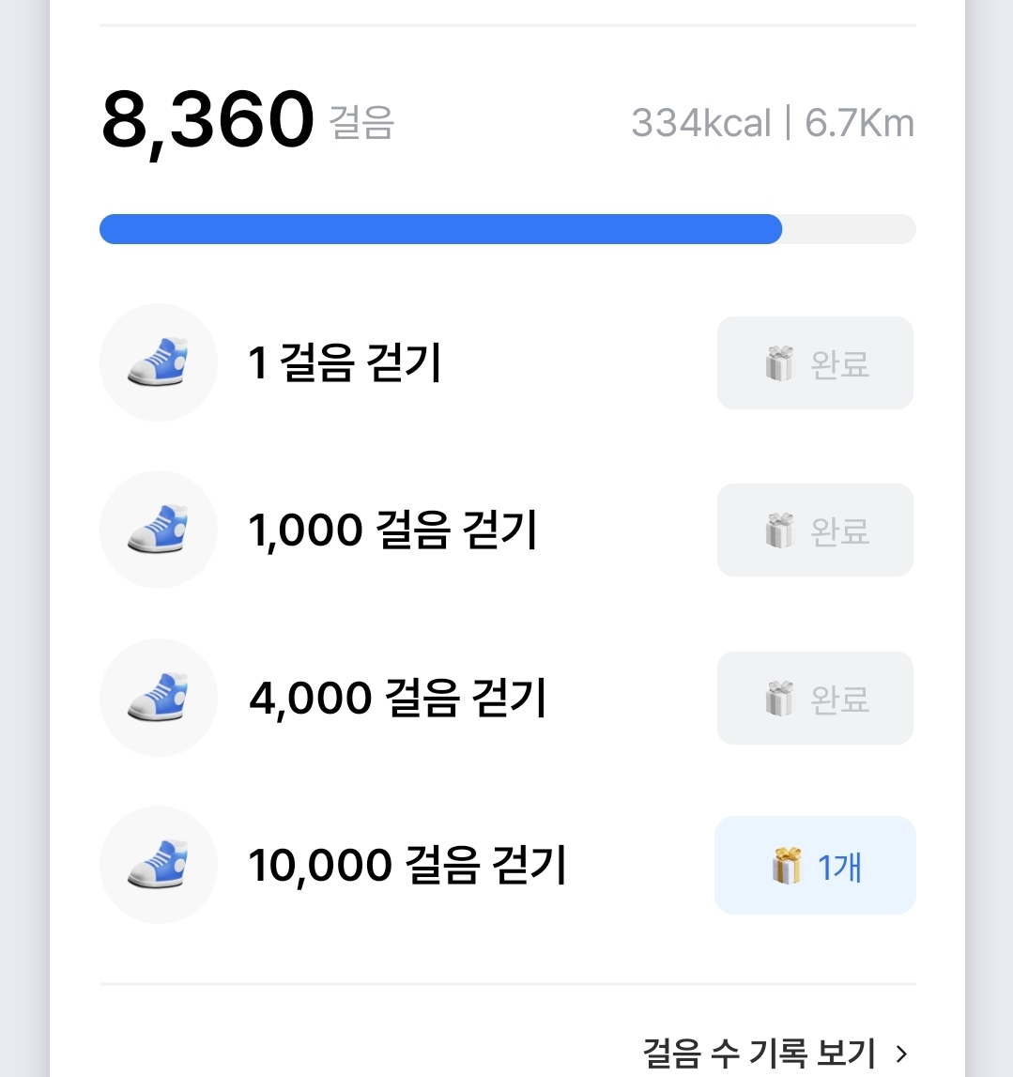Click the blue step progress bar
This screenshot has height=1077, width=1013.
click(x=441, y=229)
